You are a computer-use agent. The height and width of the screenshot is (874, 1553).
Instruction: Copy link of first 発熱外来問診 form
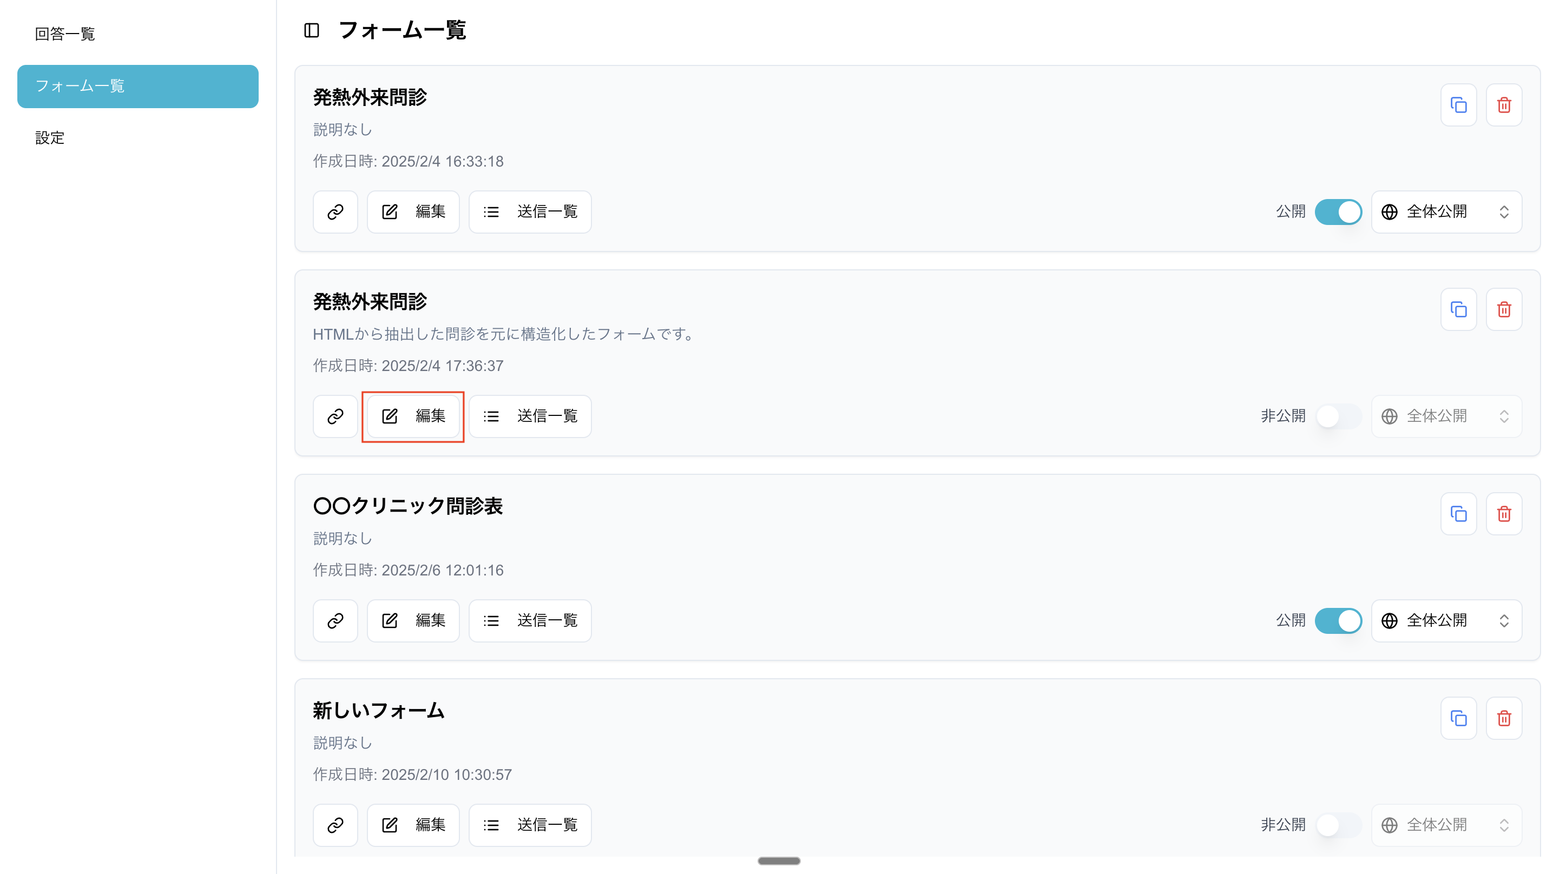(x=335, y=211)
